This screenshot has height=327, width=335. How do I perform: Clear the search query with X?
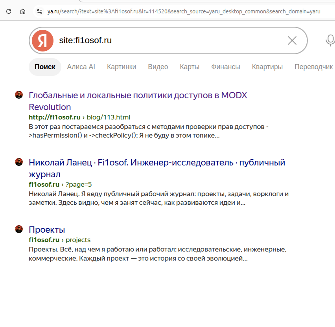coord(292,40)
